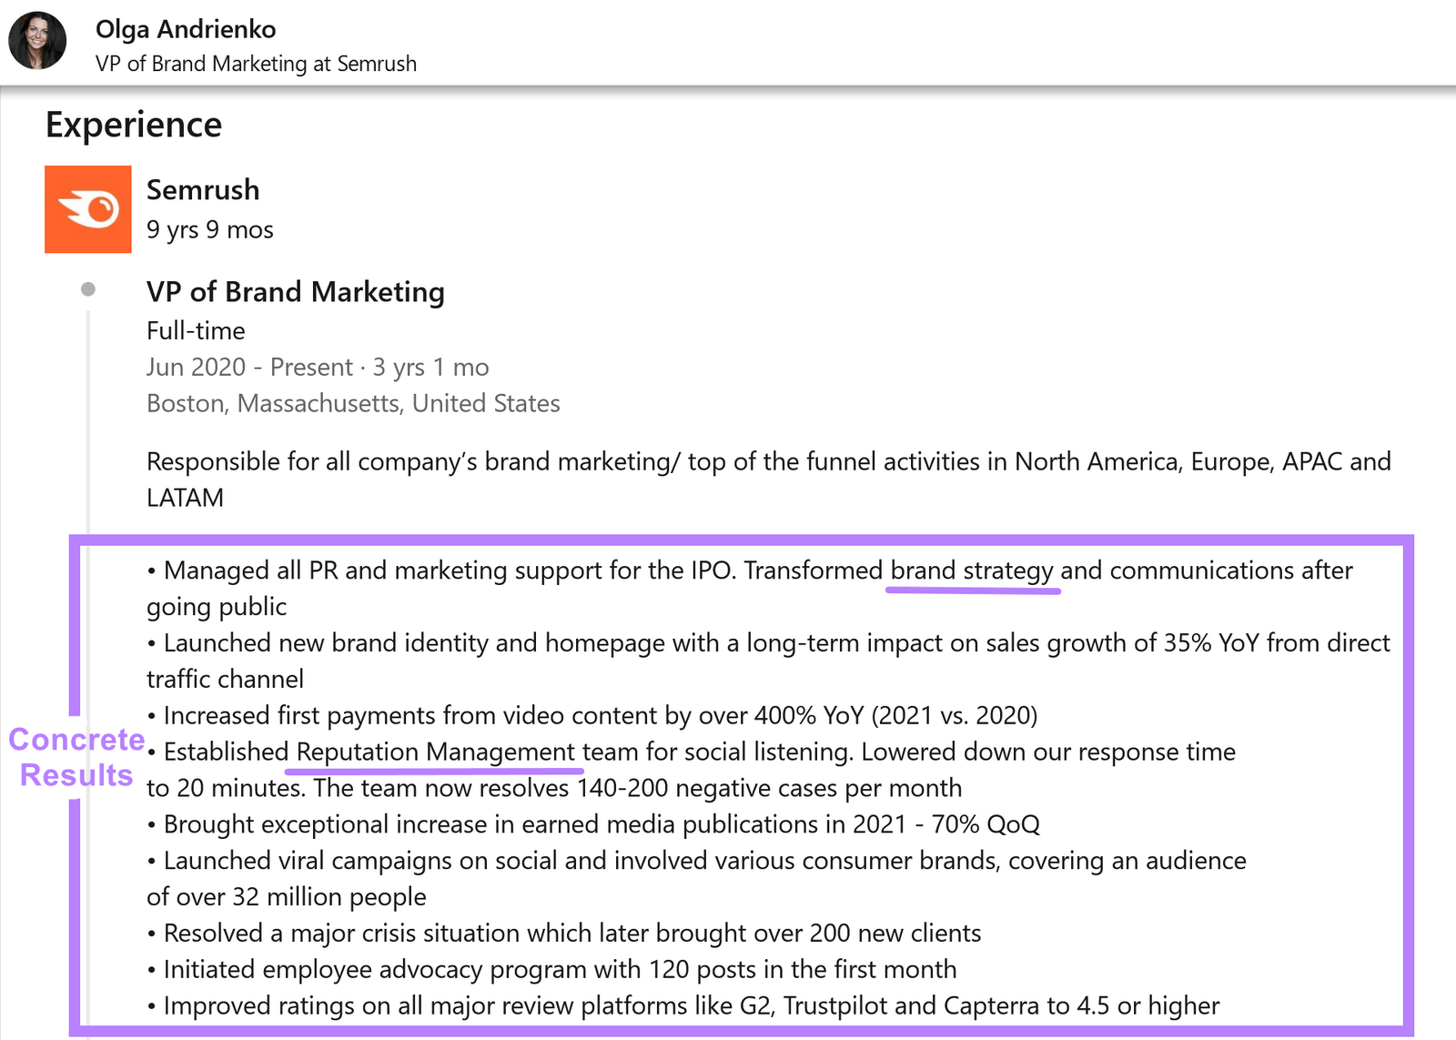Screen dimensions: 1456x1040
Task: Click the orange rocket icon in Semrush logo
Action: 88,208
